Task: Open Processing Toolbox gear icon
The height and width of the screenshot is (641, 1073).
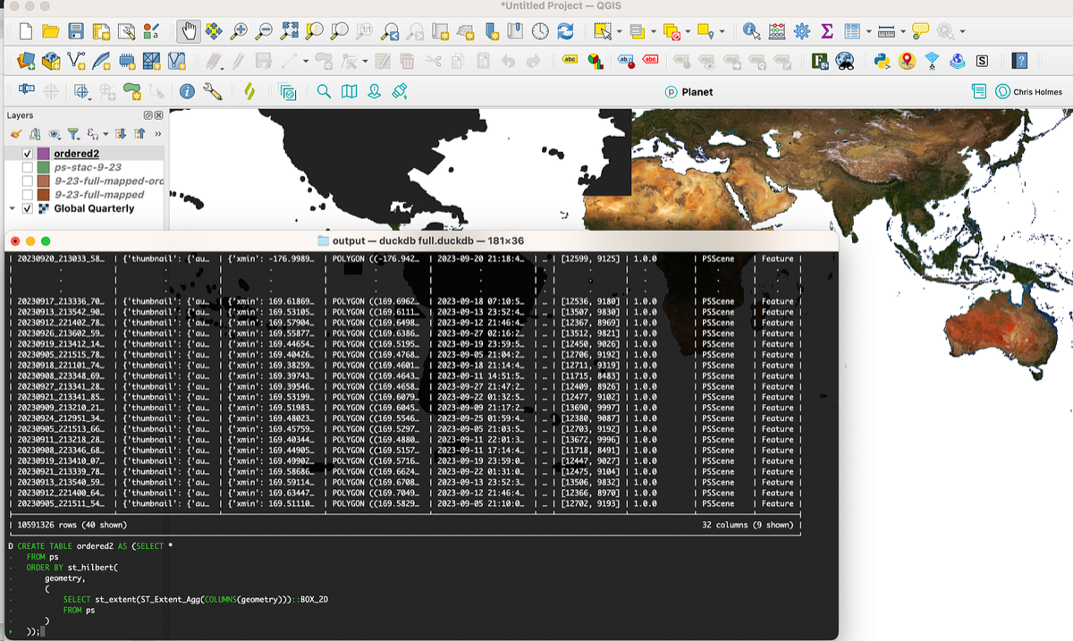Action: (802, 31)
